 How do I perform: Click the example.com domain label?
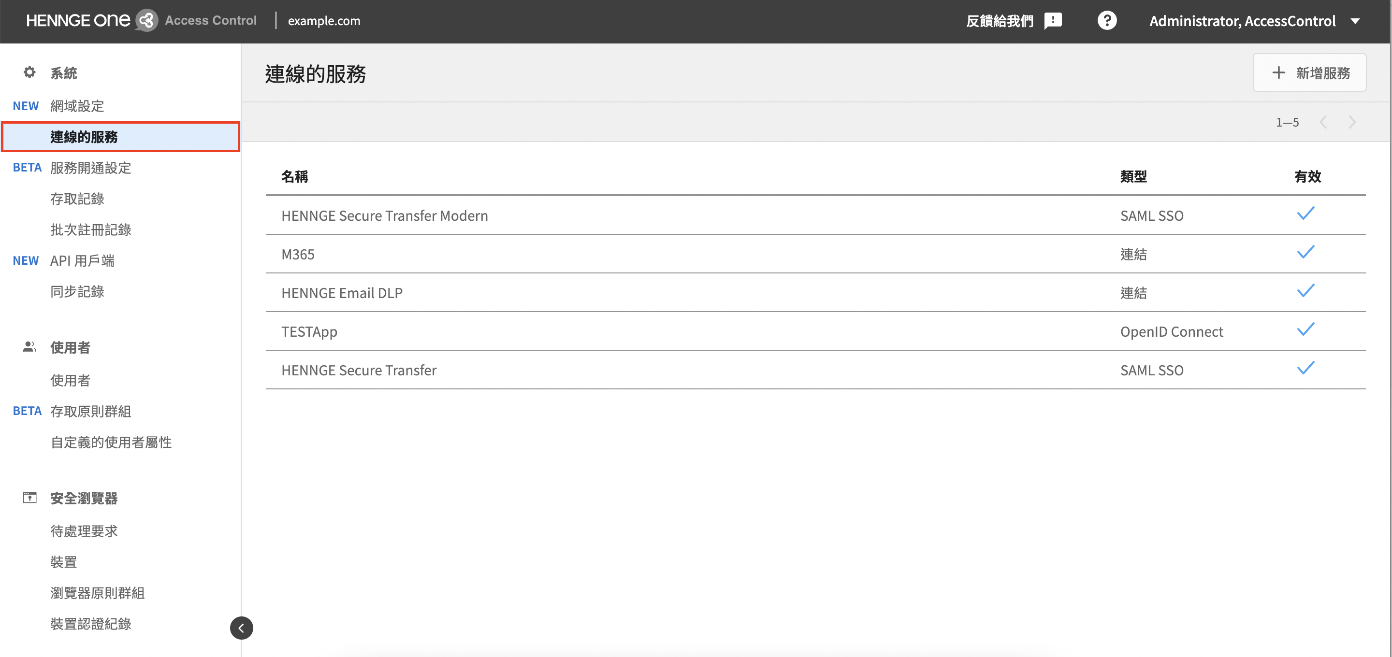(x=324, y=21)
